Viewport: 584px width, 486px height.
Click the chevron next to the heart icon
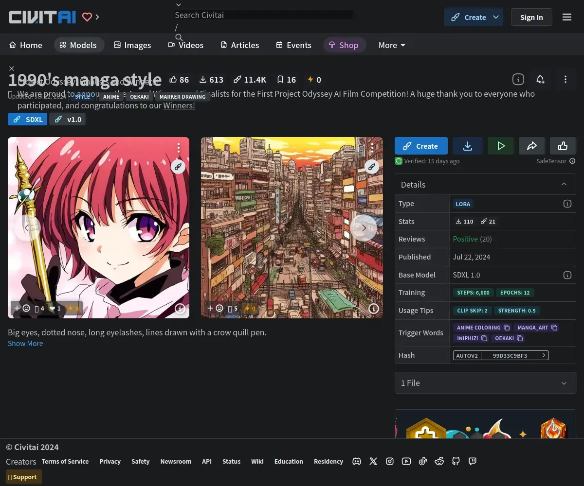(x=97, y=17)
